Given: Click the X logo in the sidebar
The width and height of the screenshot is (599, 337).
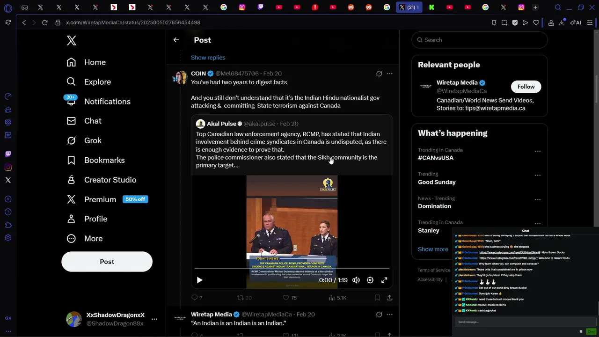Looking at the screenshot, I should tap(71, 40).
